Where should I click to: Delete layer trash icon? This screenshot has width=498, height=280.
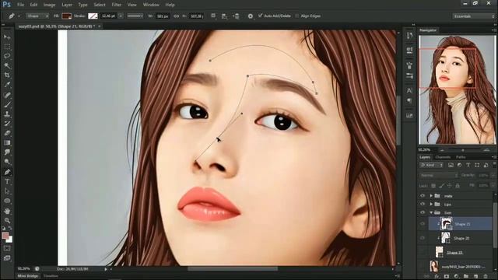(485, 277)
